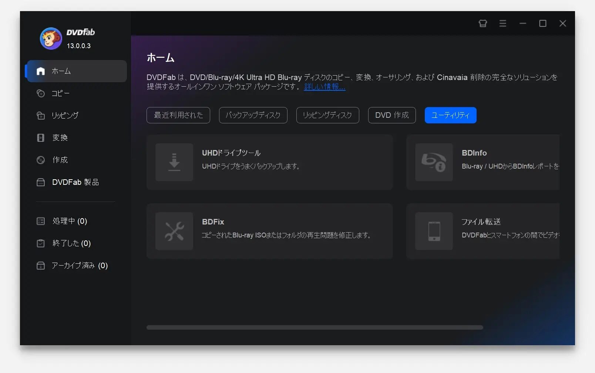Go to 変換 in the sidebar
595x373 pixels.
(x=60, y=138)
